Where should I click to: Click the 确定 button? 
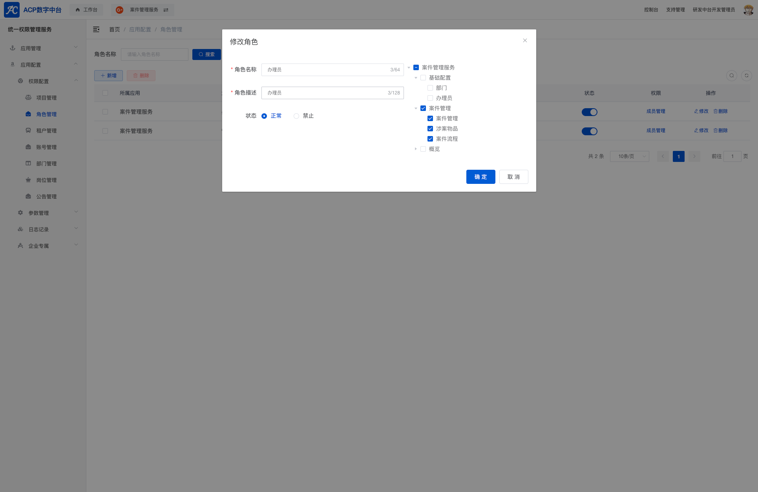click(x=480, y=177)
